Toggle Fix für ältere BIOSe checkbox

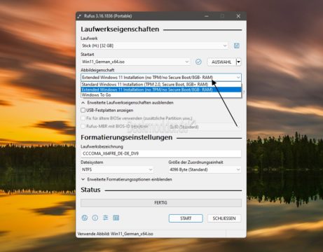coord(83,118)
